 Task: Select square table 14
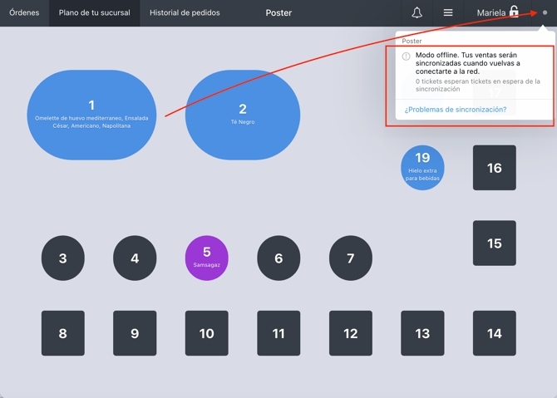click(x=495, y=333)
